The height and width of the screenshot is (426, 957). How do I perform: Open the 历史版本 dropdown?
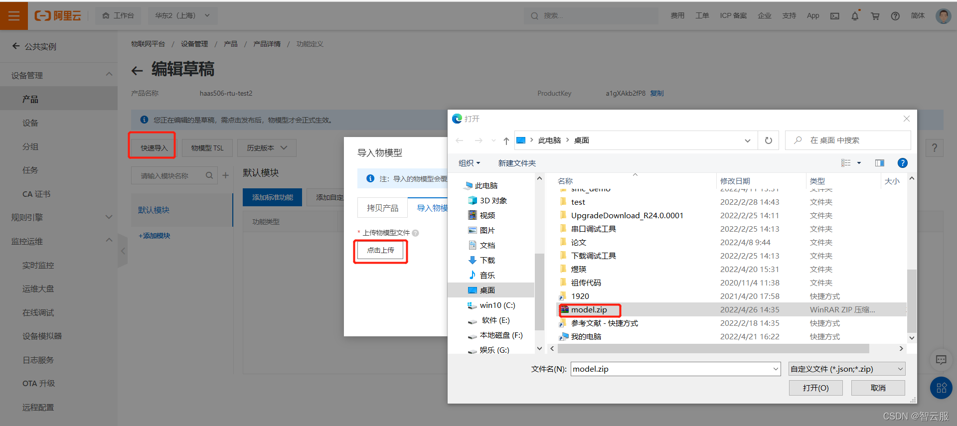point(267,148)
